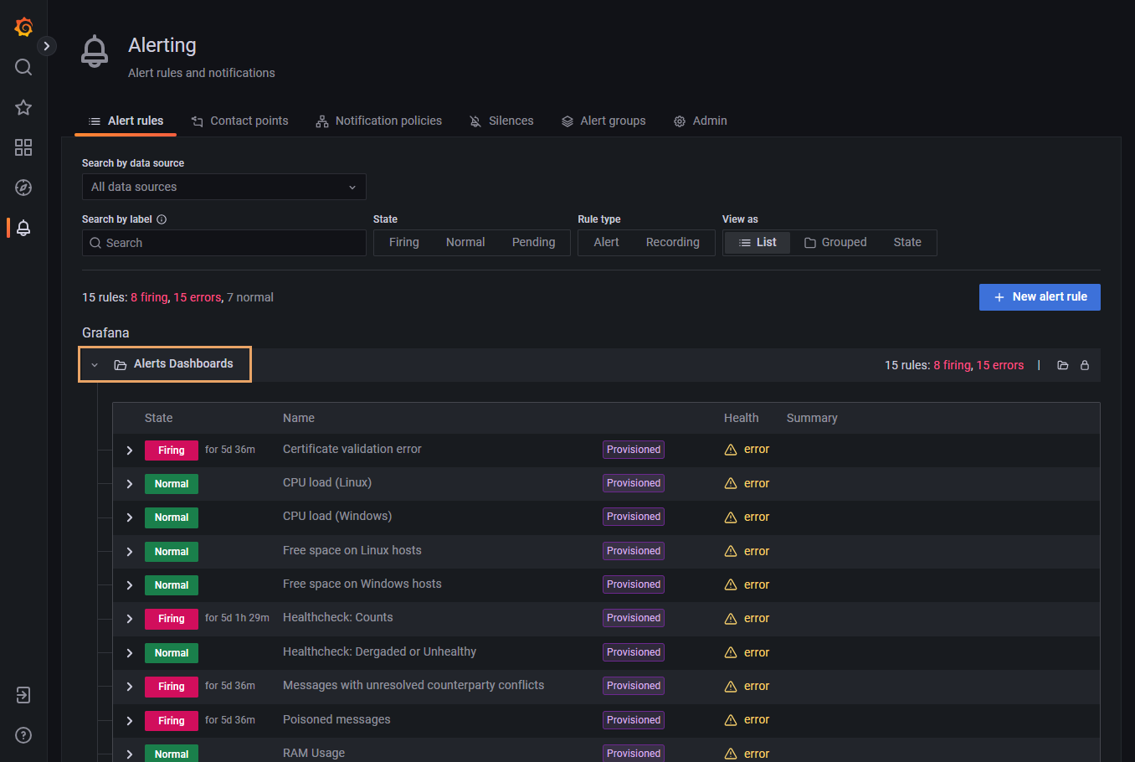
Task: Filter rules by Firing state
Action: 403,243
